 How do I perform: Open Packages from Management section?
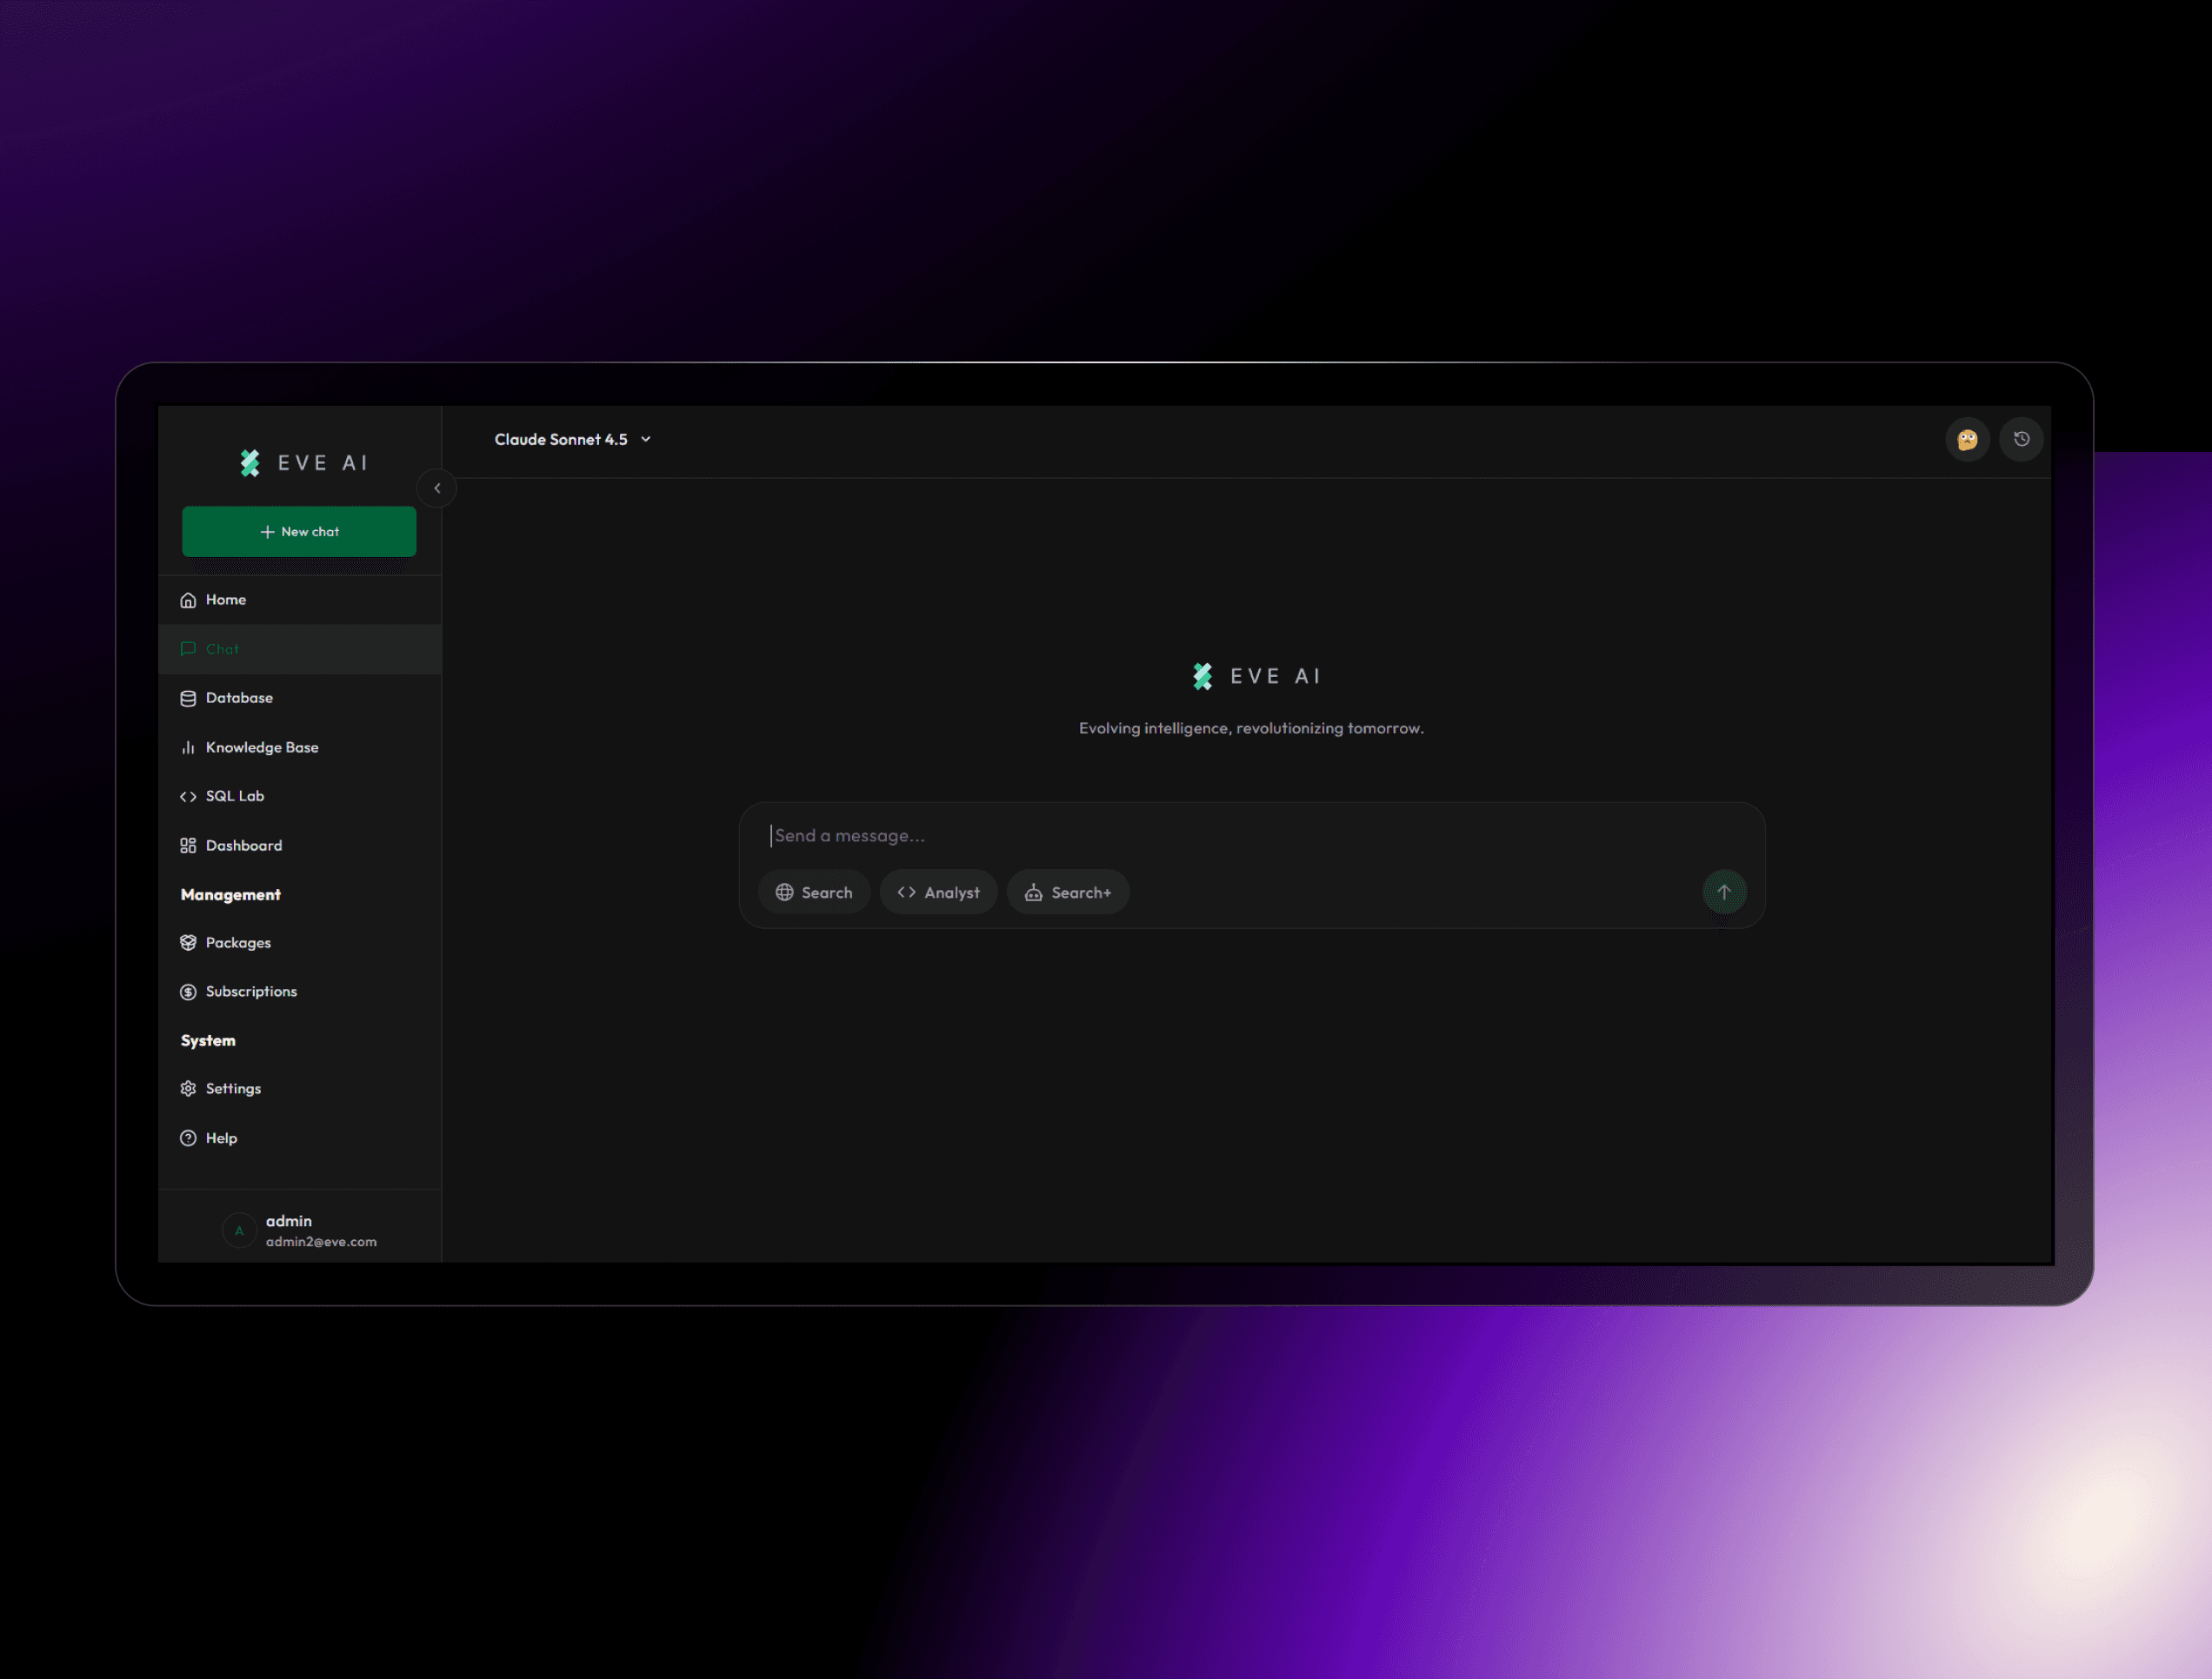pos(237,942)
